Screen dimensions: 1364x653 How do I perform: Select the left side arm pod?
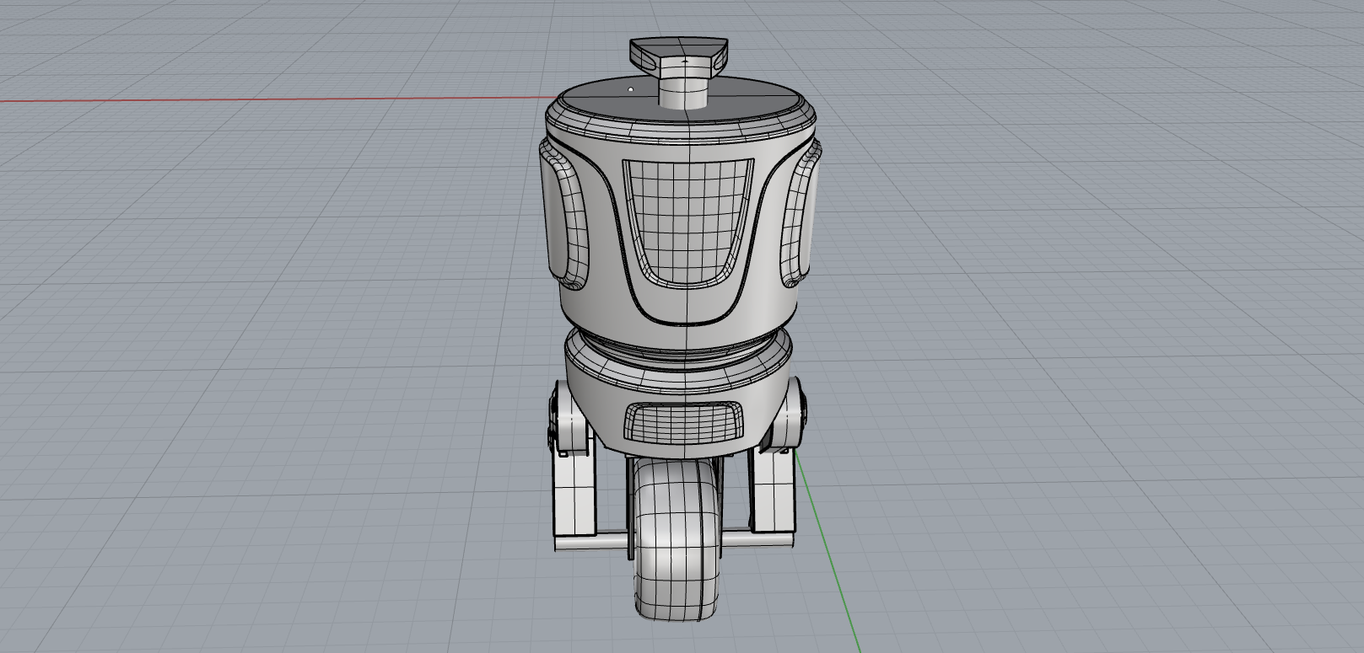click(563, 215)
